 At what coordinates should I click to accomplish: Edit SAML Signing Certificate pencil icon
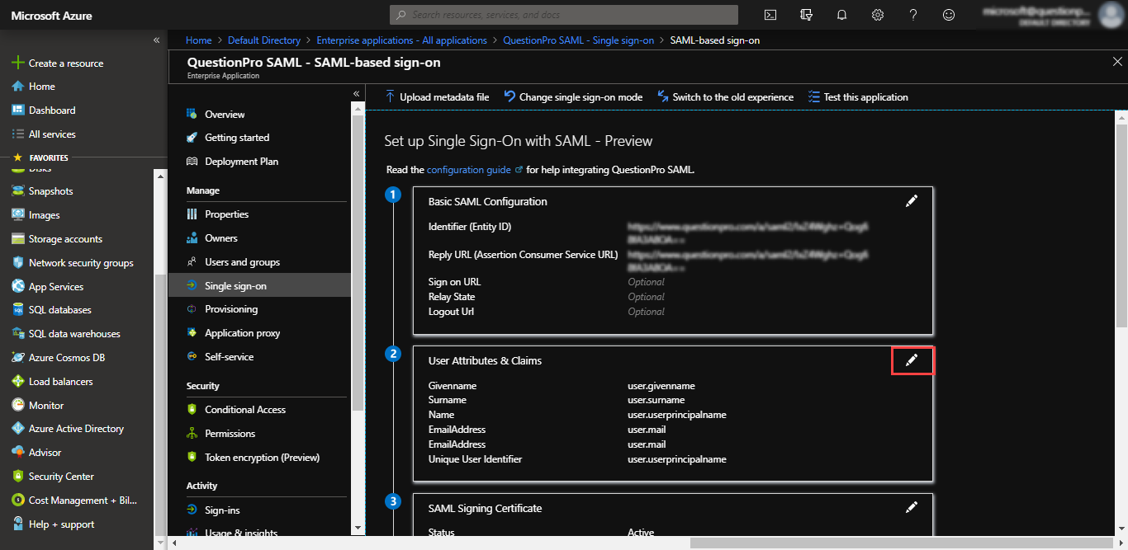(912, 508)
